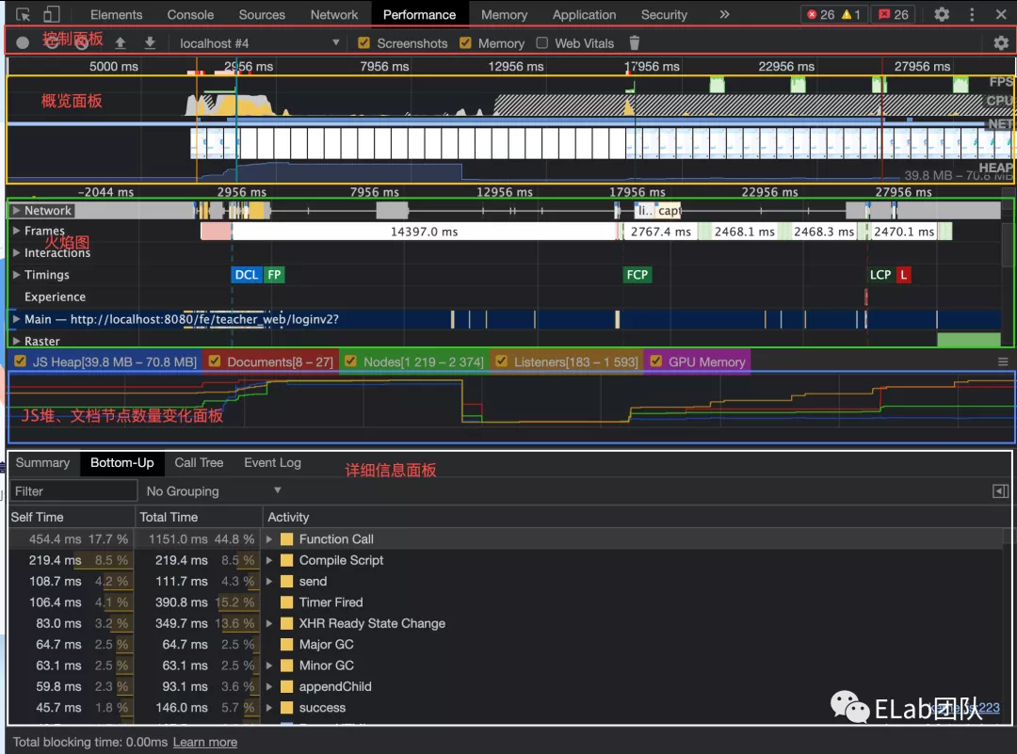Toggle the heaviest stack sidebar icon
The image size is (1017, 754).
pyautogui.click(x=1000, y=491)
